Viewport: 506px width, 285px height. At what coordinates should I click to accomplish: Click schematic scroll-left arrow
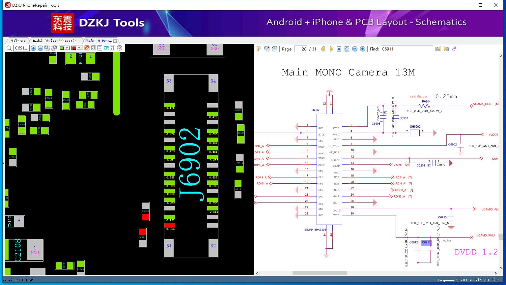257,273
